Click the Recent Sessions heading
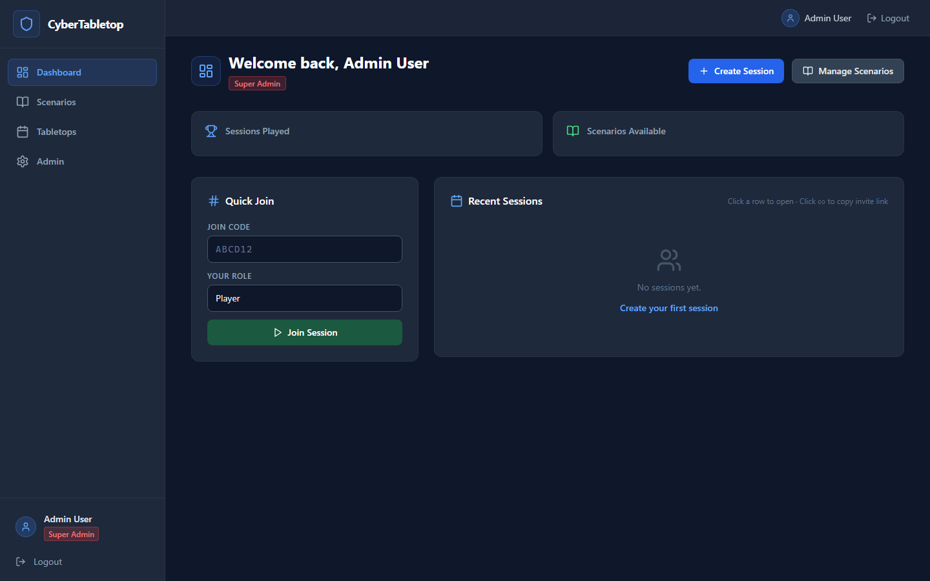Screen dimensions: 930x581 pyautogui.click(x=505, y=201)
